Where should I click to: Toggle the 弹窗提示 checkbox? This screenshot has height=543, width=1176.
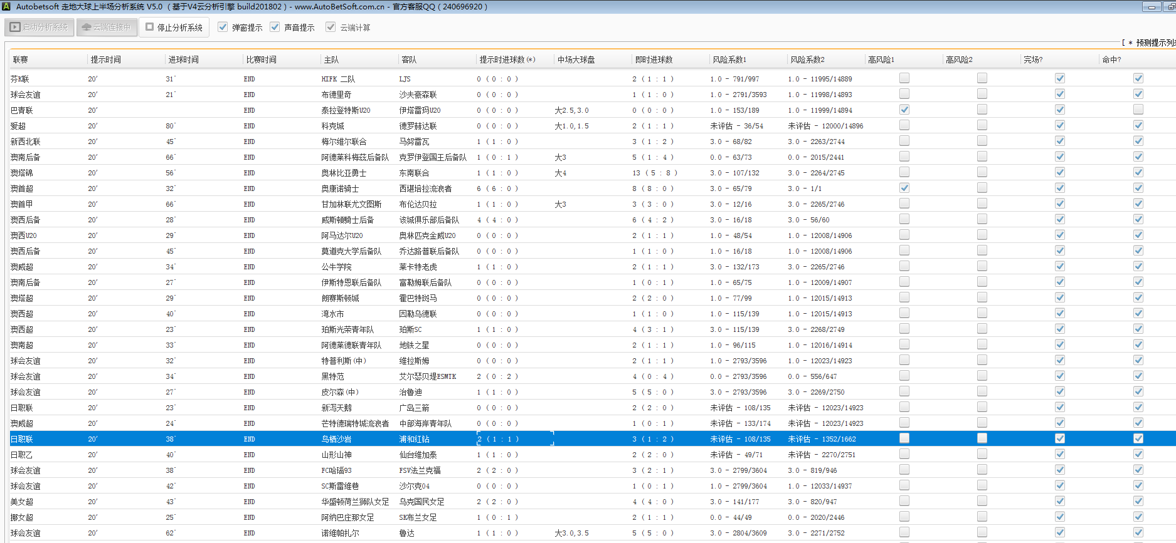(223, 27)
